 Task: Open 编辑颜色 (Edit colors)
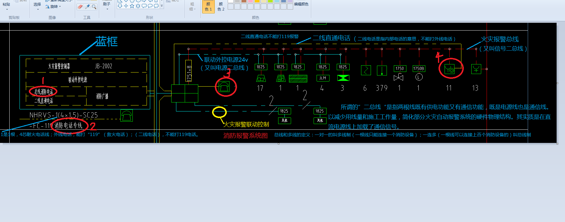point(301,4)
